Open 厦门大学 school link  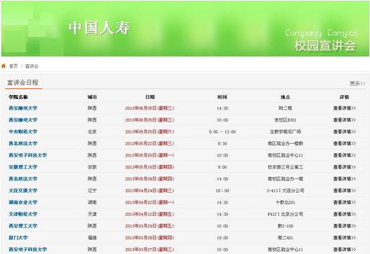(x=18, y=238)
